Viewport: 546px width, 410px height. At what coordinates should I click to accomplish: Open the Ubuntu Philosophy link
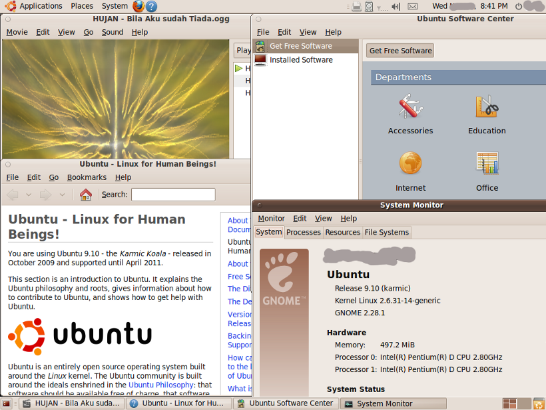(x=161, y=385)
